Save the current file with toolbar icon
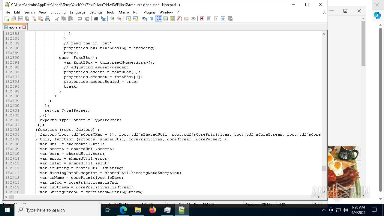384x216 pixels. pos(20,19)
